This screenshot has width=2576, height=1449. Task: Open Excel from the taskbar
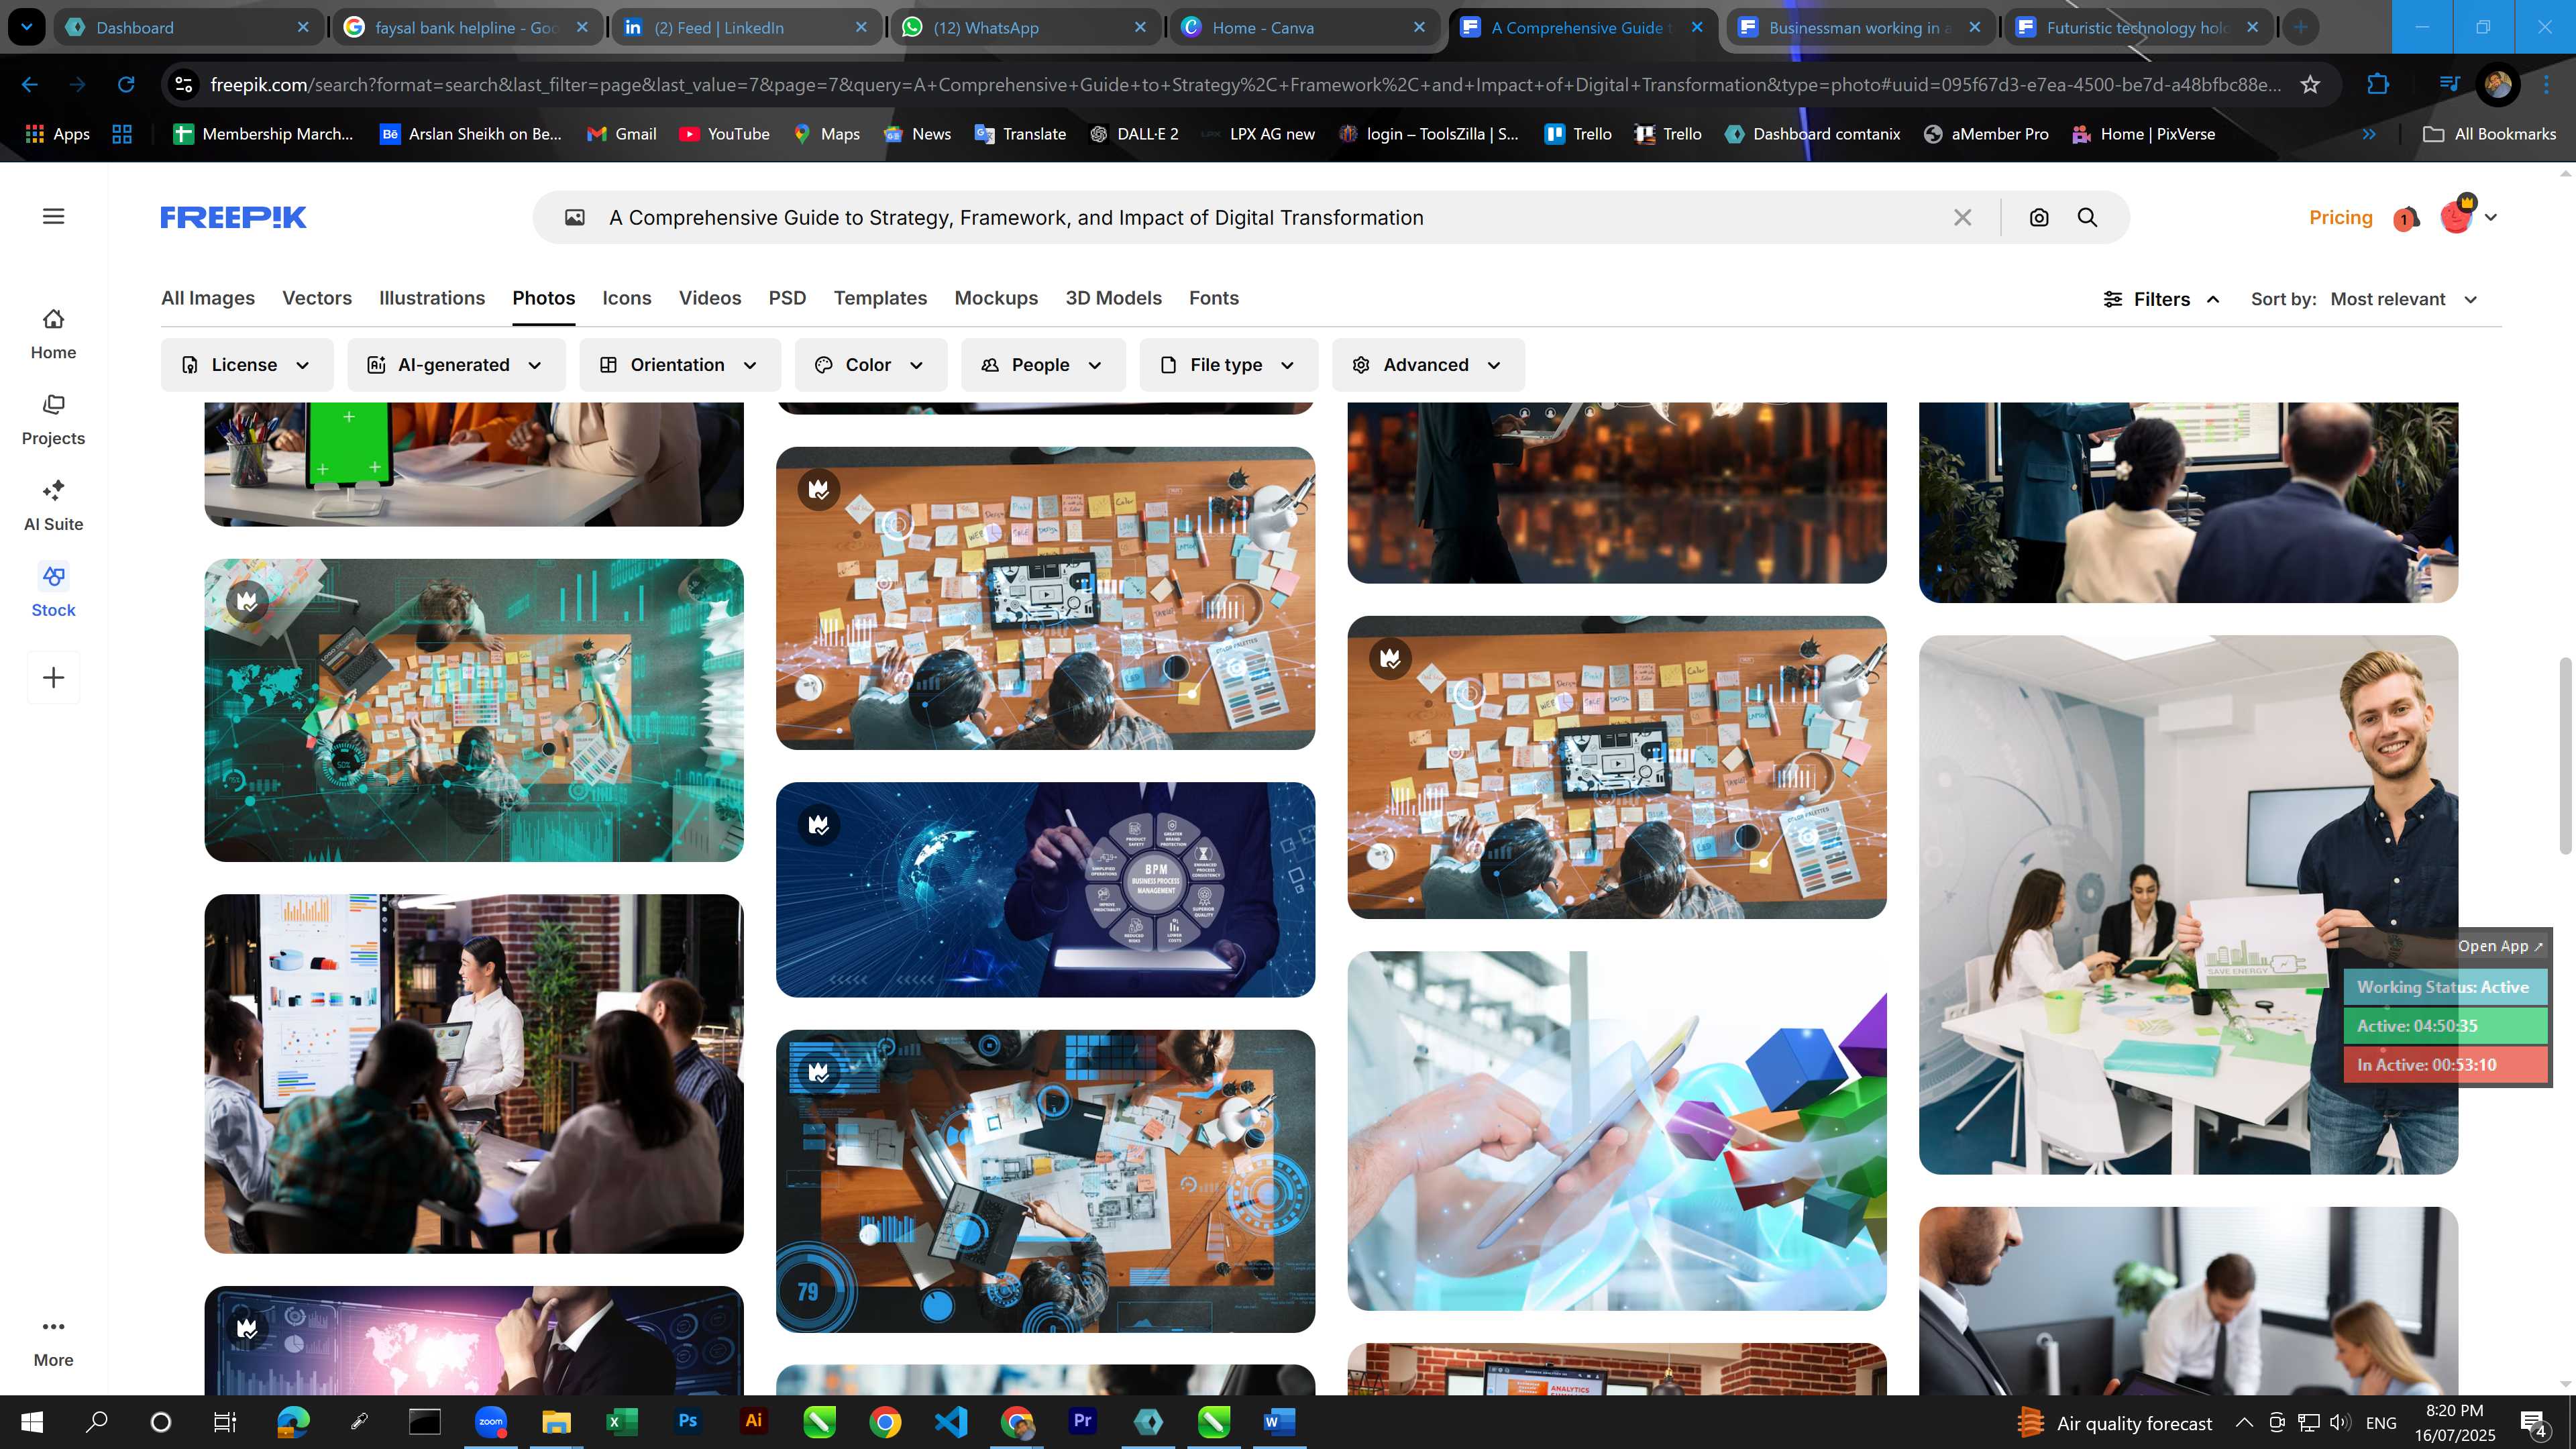pyautogui.click(x=621, y=1421)
